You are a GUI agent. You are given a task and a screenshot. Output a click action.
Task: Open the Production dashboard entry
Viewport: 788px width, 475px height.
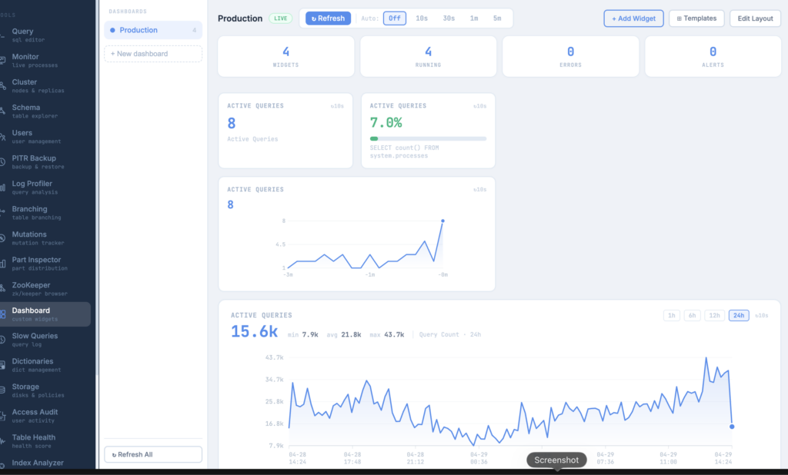(x=153, y=30)
